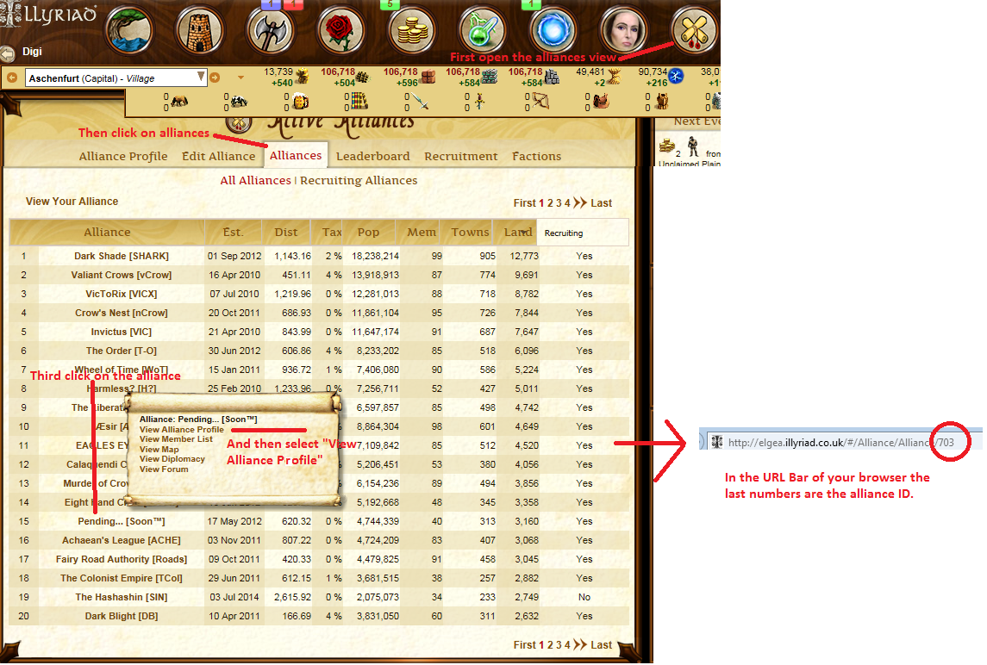Expand the small orange resource triangle
Image resolution: width=987 pixels, height=665 pixels.
(241, 78)
